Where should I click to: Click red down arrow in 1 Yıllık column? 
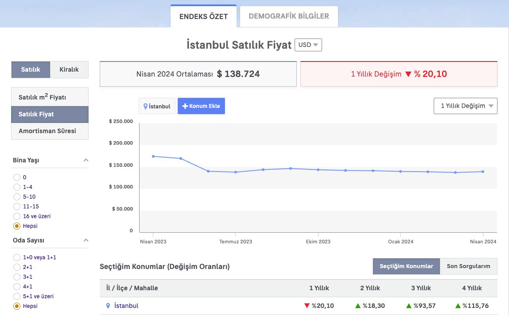coord(307,306)
